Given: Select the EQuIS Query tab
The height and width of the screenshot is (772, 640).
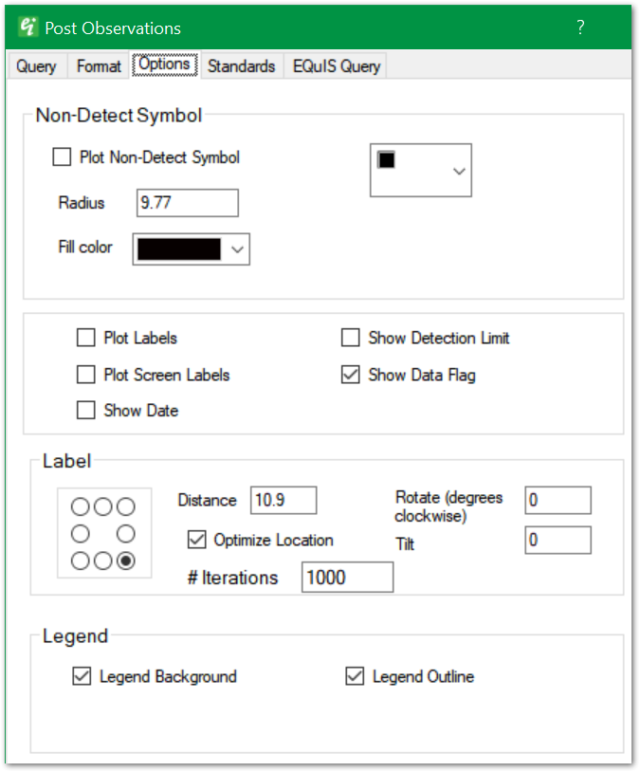Looking at the screenshot, I should 335,66.
